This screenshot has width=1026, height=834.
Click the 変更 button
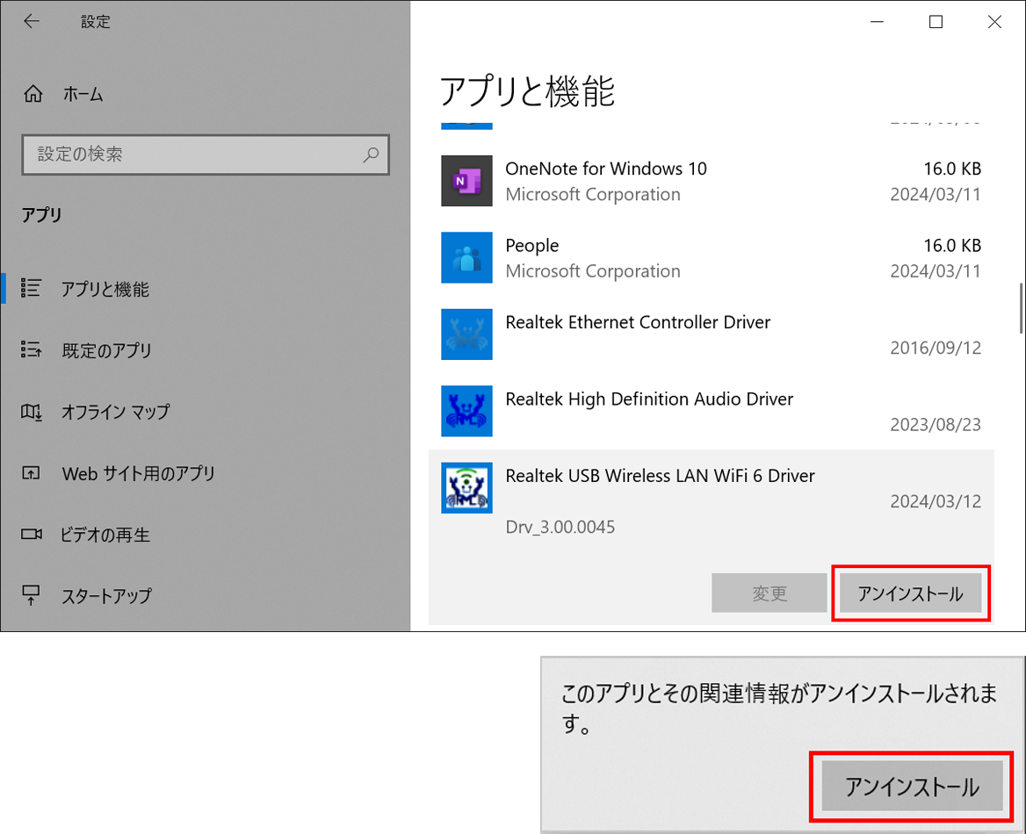[x=769, y=593]
